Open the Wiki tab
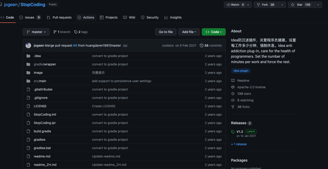 129,18
